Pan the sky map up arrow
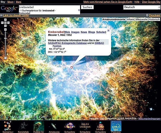This screenshot has height=133, width=161. tap(5, 20)
